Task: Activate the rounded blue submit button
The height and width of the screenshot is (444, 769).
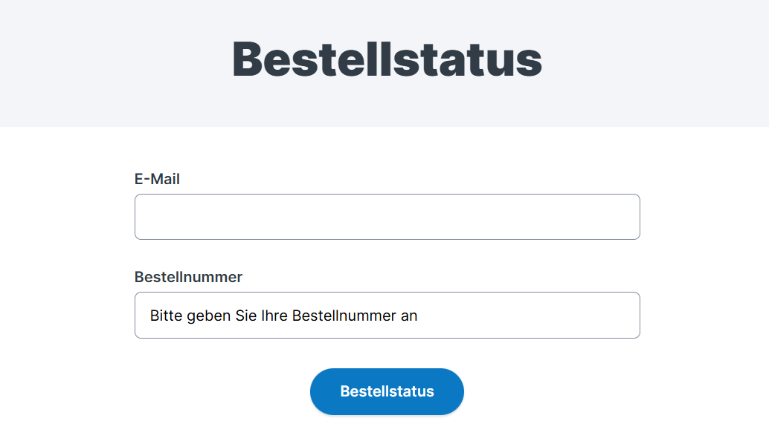Action: tap(387, 391)
